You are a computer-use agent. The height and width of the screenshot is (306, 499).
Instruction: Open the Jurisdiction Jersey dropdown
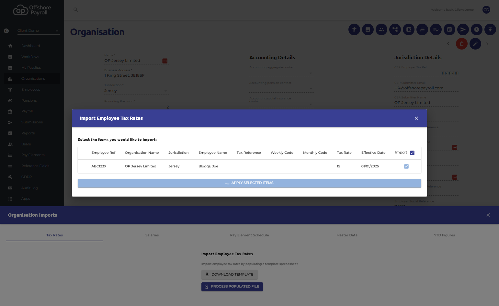coord(136,90)
